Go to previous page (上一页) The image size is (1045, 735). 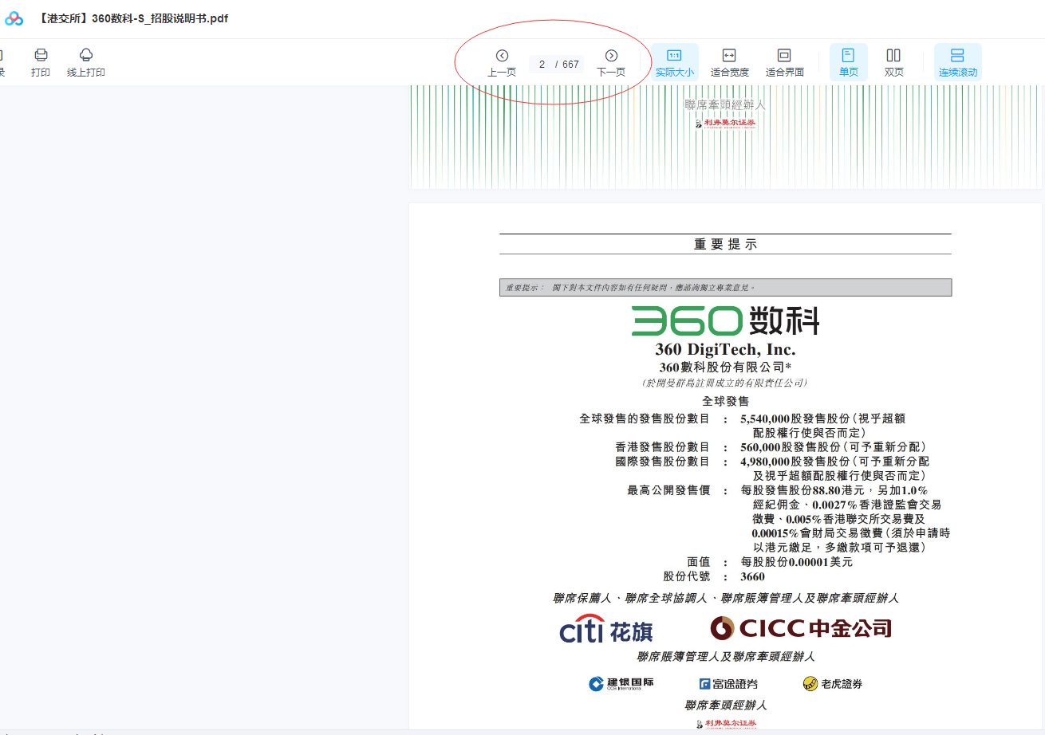[x=502, y=61]
